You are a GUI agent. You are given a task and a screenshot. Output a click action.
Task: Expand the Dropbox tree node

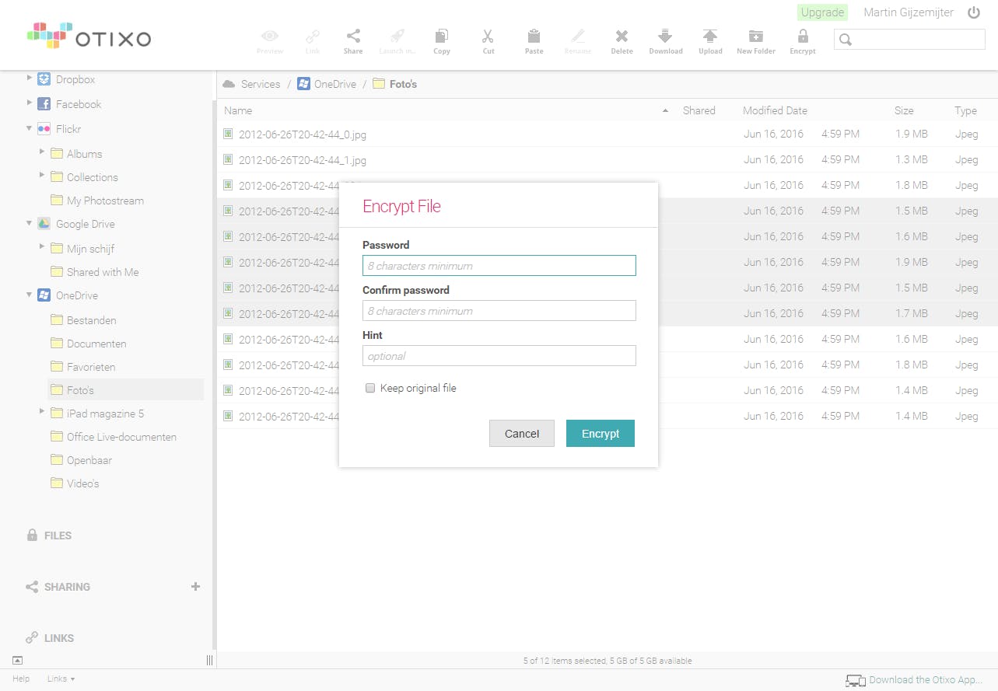(x=30, y=79)
